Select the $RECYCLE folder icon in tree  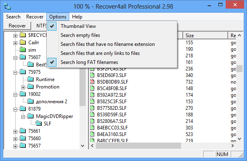[23, 35]
